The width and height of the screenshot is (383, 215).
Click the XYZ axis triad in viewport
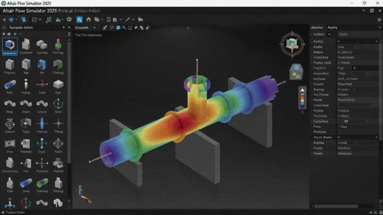coord(84,194)
